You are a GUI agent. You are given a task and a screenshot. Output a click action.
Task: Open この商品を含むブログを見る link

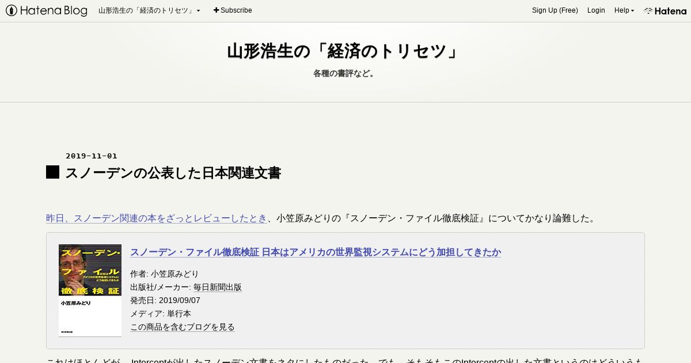tap(183, 327)
